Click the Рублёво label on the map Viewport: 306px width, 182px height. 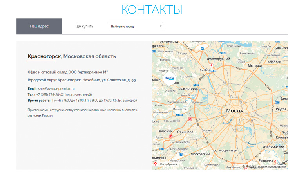[197, 102]
